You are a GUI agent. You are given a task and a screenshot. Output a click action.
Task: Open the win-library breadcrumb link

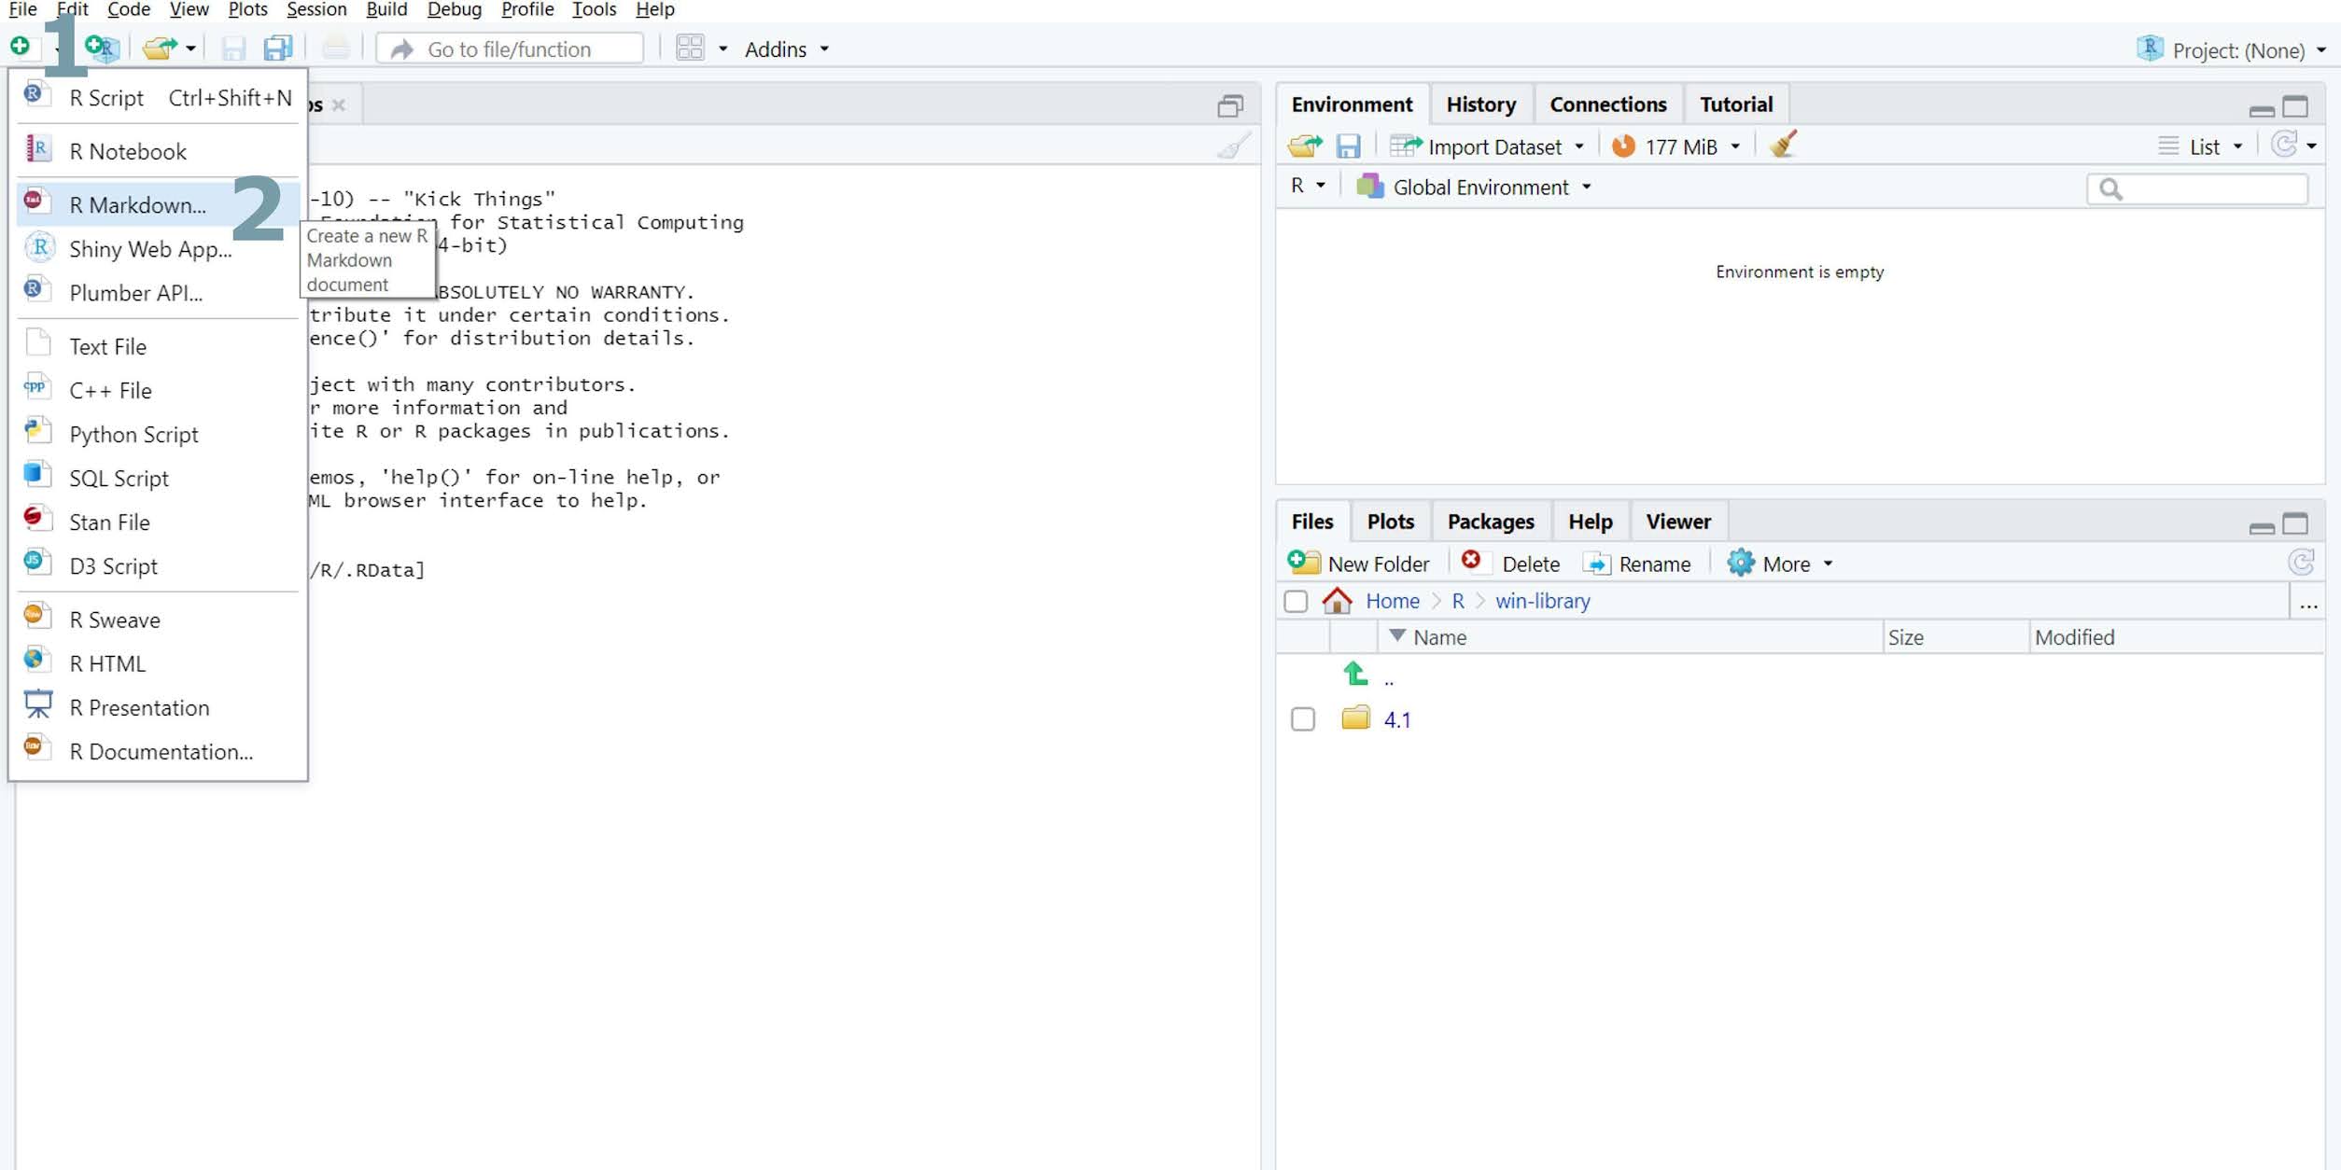tap(1542, 601)
